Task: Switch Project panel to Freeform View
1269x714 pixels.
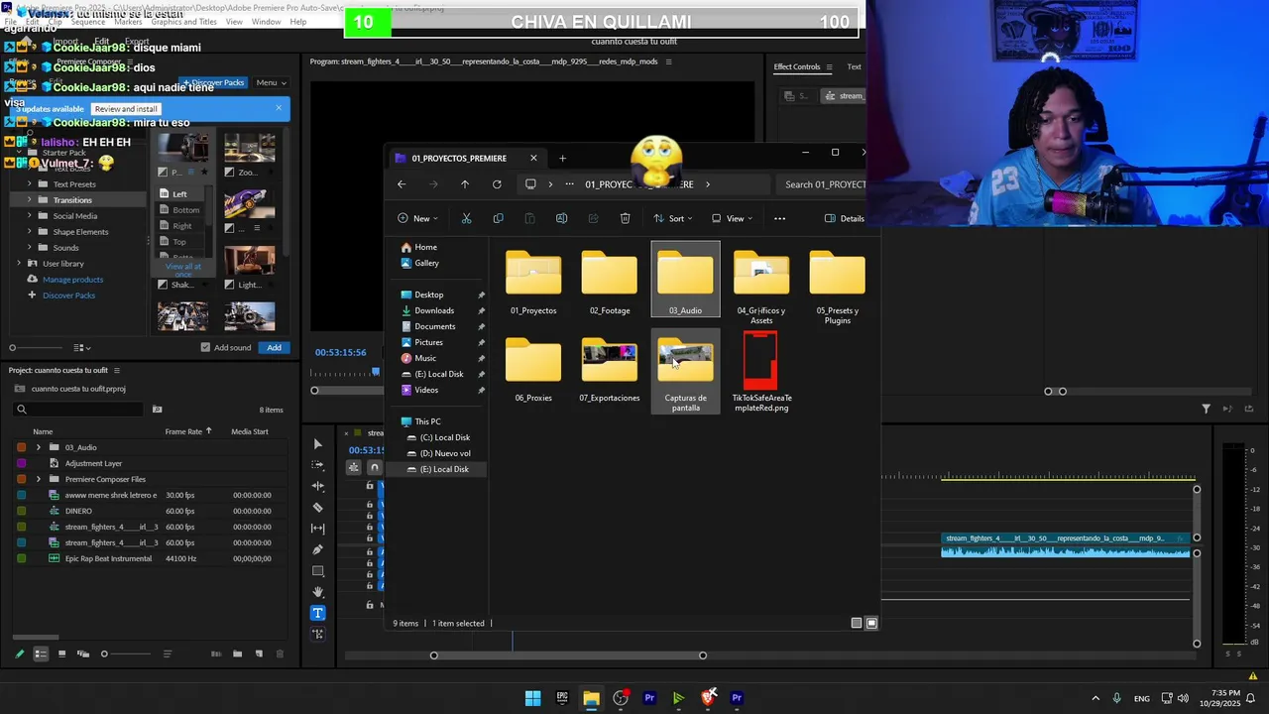Action: [83, 654]
